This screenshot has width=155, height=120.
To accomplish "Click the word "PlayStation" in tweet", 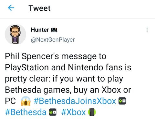I will [27, 67].
